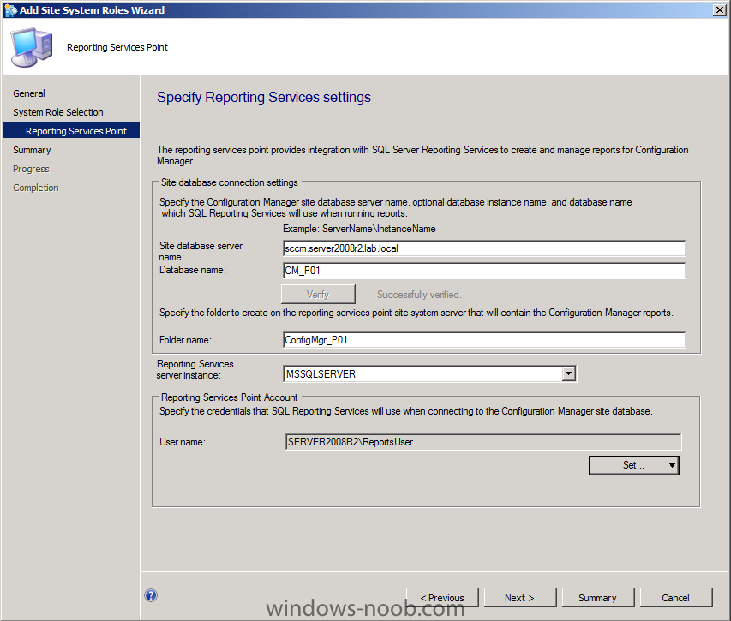Image resolution: width=731 pixels, height=621 pixels.
Task: Click the computer icon in wizard header
Action: click(x=32, y=47)
